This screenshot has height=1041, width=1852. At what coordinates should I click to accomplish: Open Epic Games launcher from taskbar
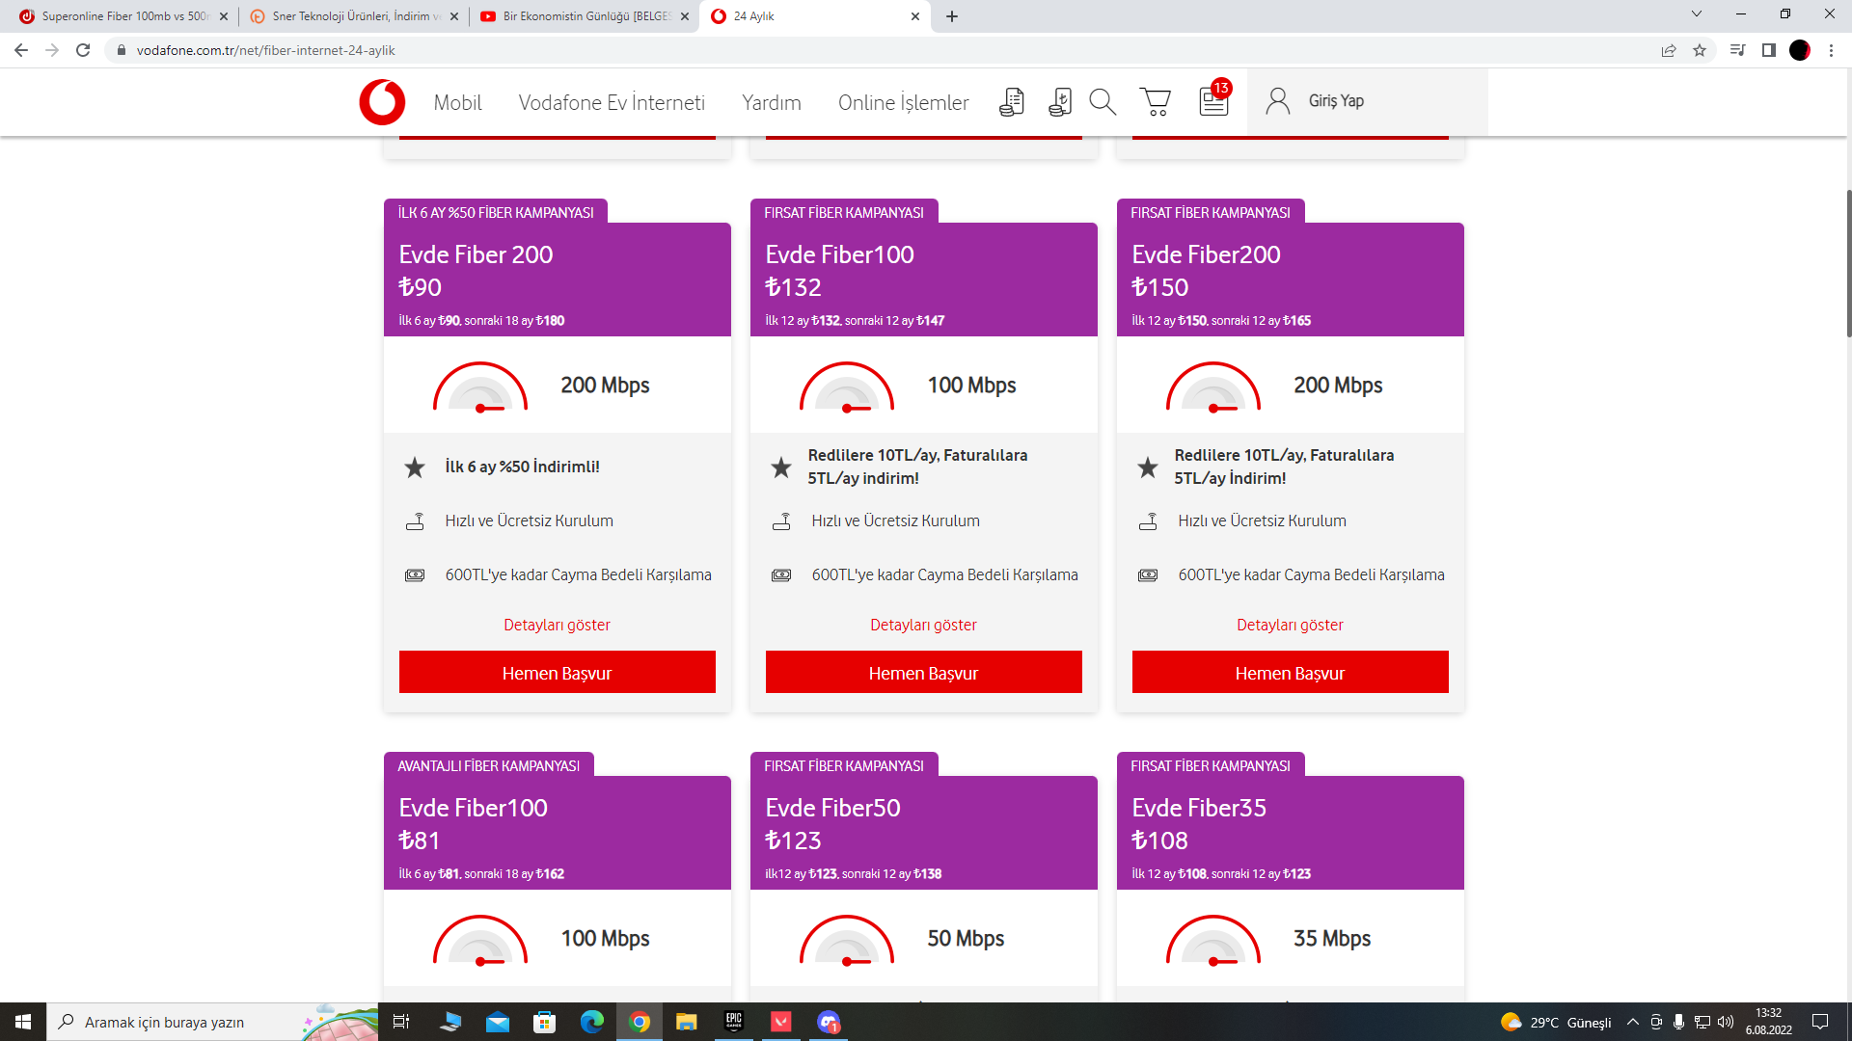click(x=734, y=1022)
